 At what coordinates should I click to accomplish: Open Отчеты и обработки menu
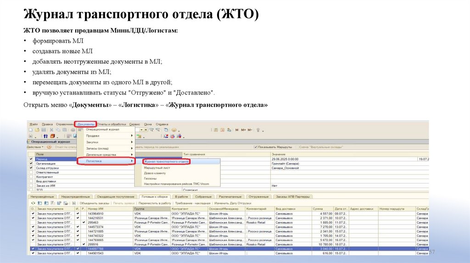pyautogui.click(x=112, y=124)
